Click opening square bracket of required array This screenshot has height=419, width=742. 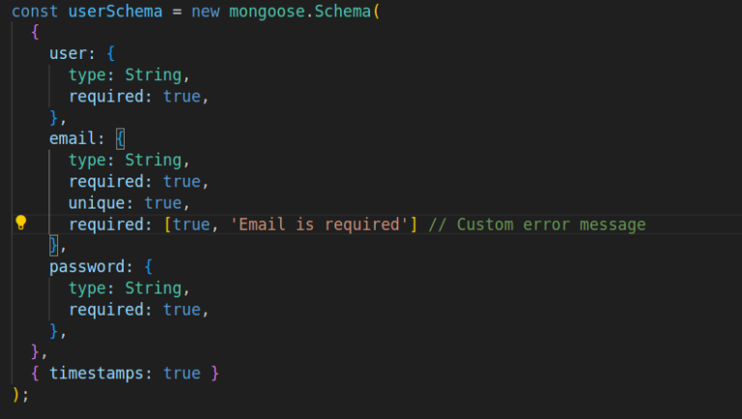tap(167, 224)
